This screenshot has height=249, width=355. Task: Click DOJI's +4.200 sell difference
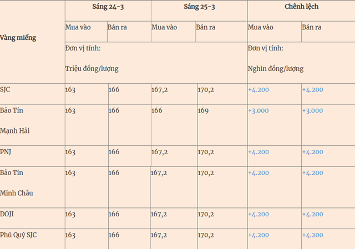[312, 214]
